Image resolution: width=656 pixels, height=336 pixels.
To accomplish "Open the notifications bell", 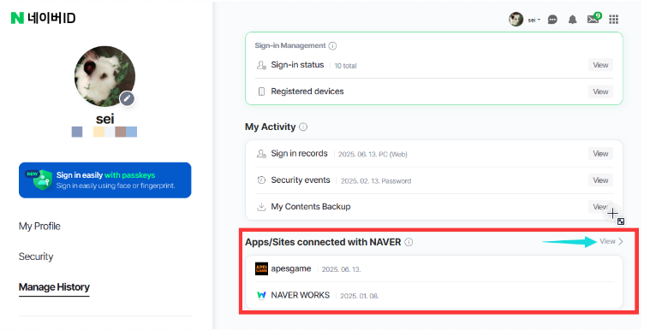I will (x=572, y=20).
